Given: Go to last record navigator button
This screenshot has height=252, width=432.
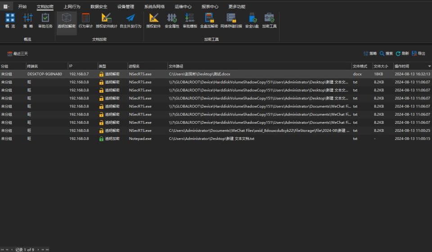Looking at the screenshot, I should click(x=47, y=249).
